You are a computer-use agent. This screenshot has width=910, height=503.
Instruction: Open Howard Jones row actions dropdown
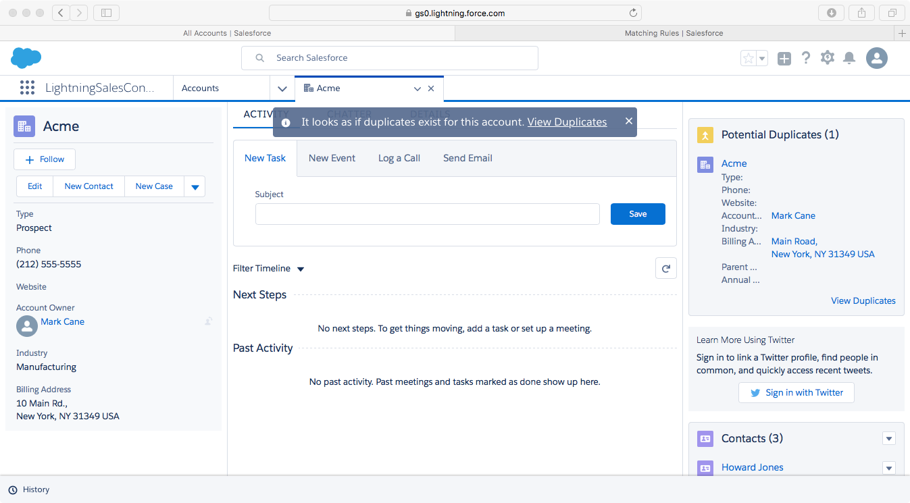(889, 468)
